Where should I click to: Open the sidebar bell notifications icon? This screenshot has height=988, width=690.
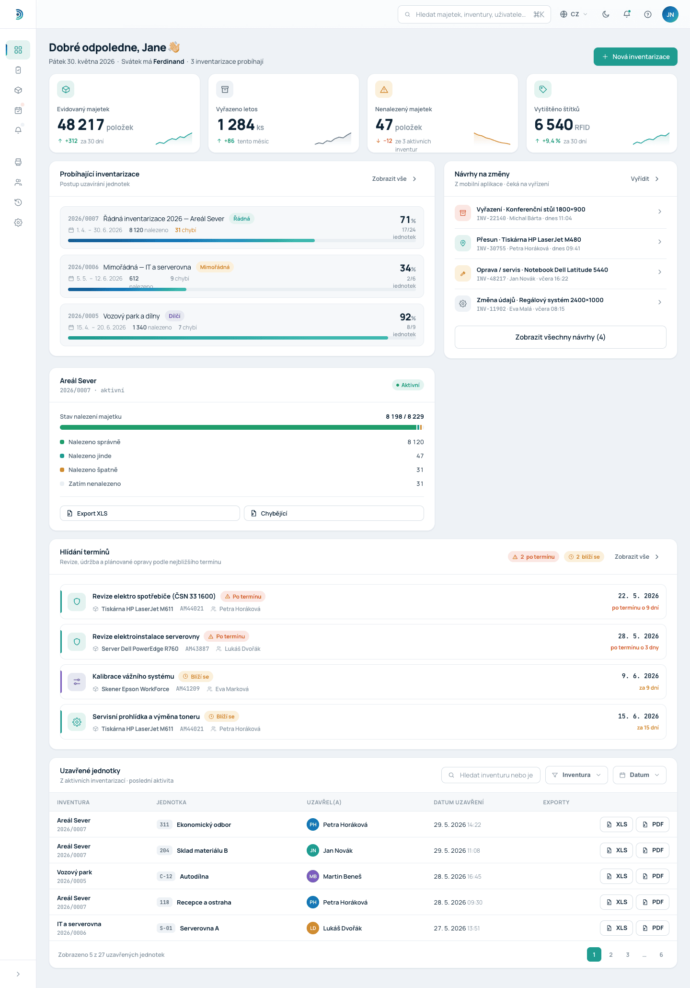(x=18, y=130)
